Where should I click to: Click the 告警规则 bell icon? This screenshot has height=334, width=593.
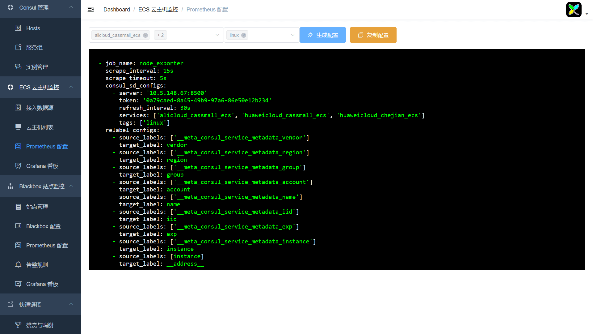coord(18,265)
